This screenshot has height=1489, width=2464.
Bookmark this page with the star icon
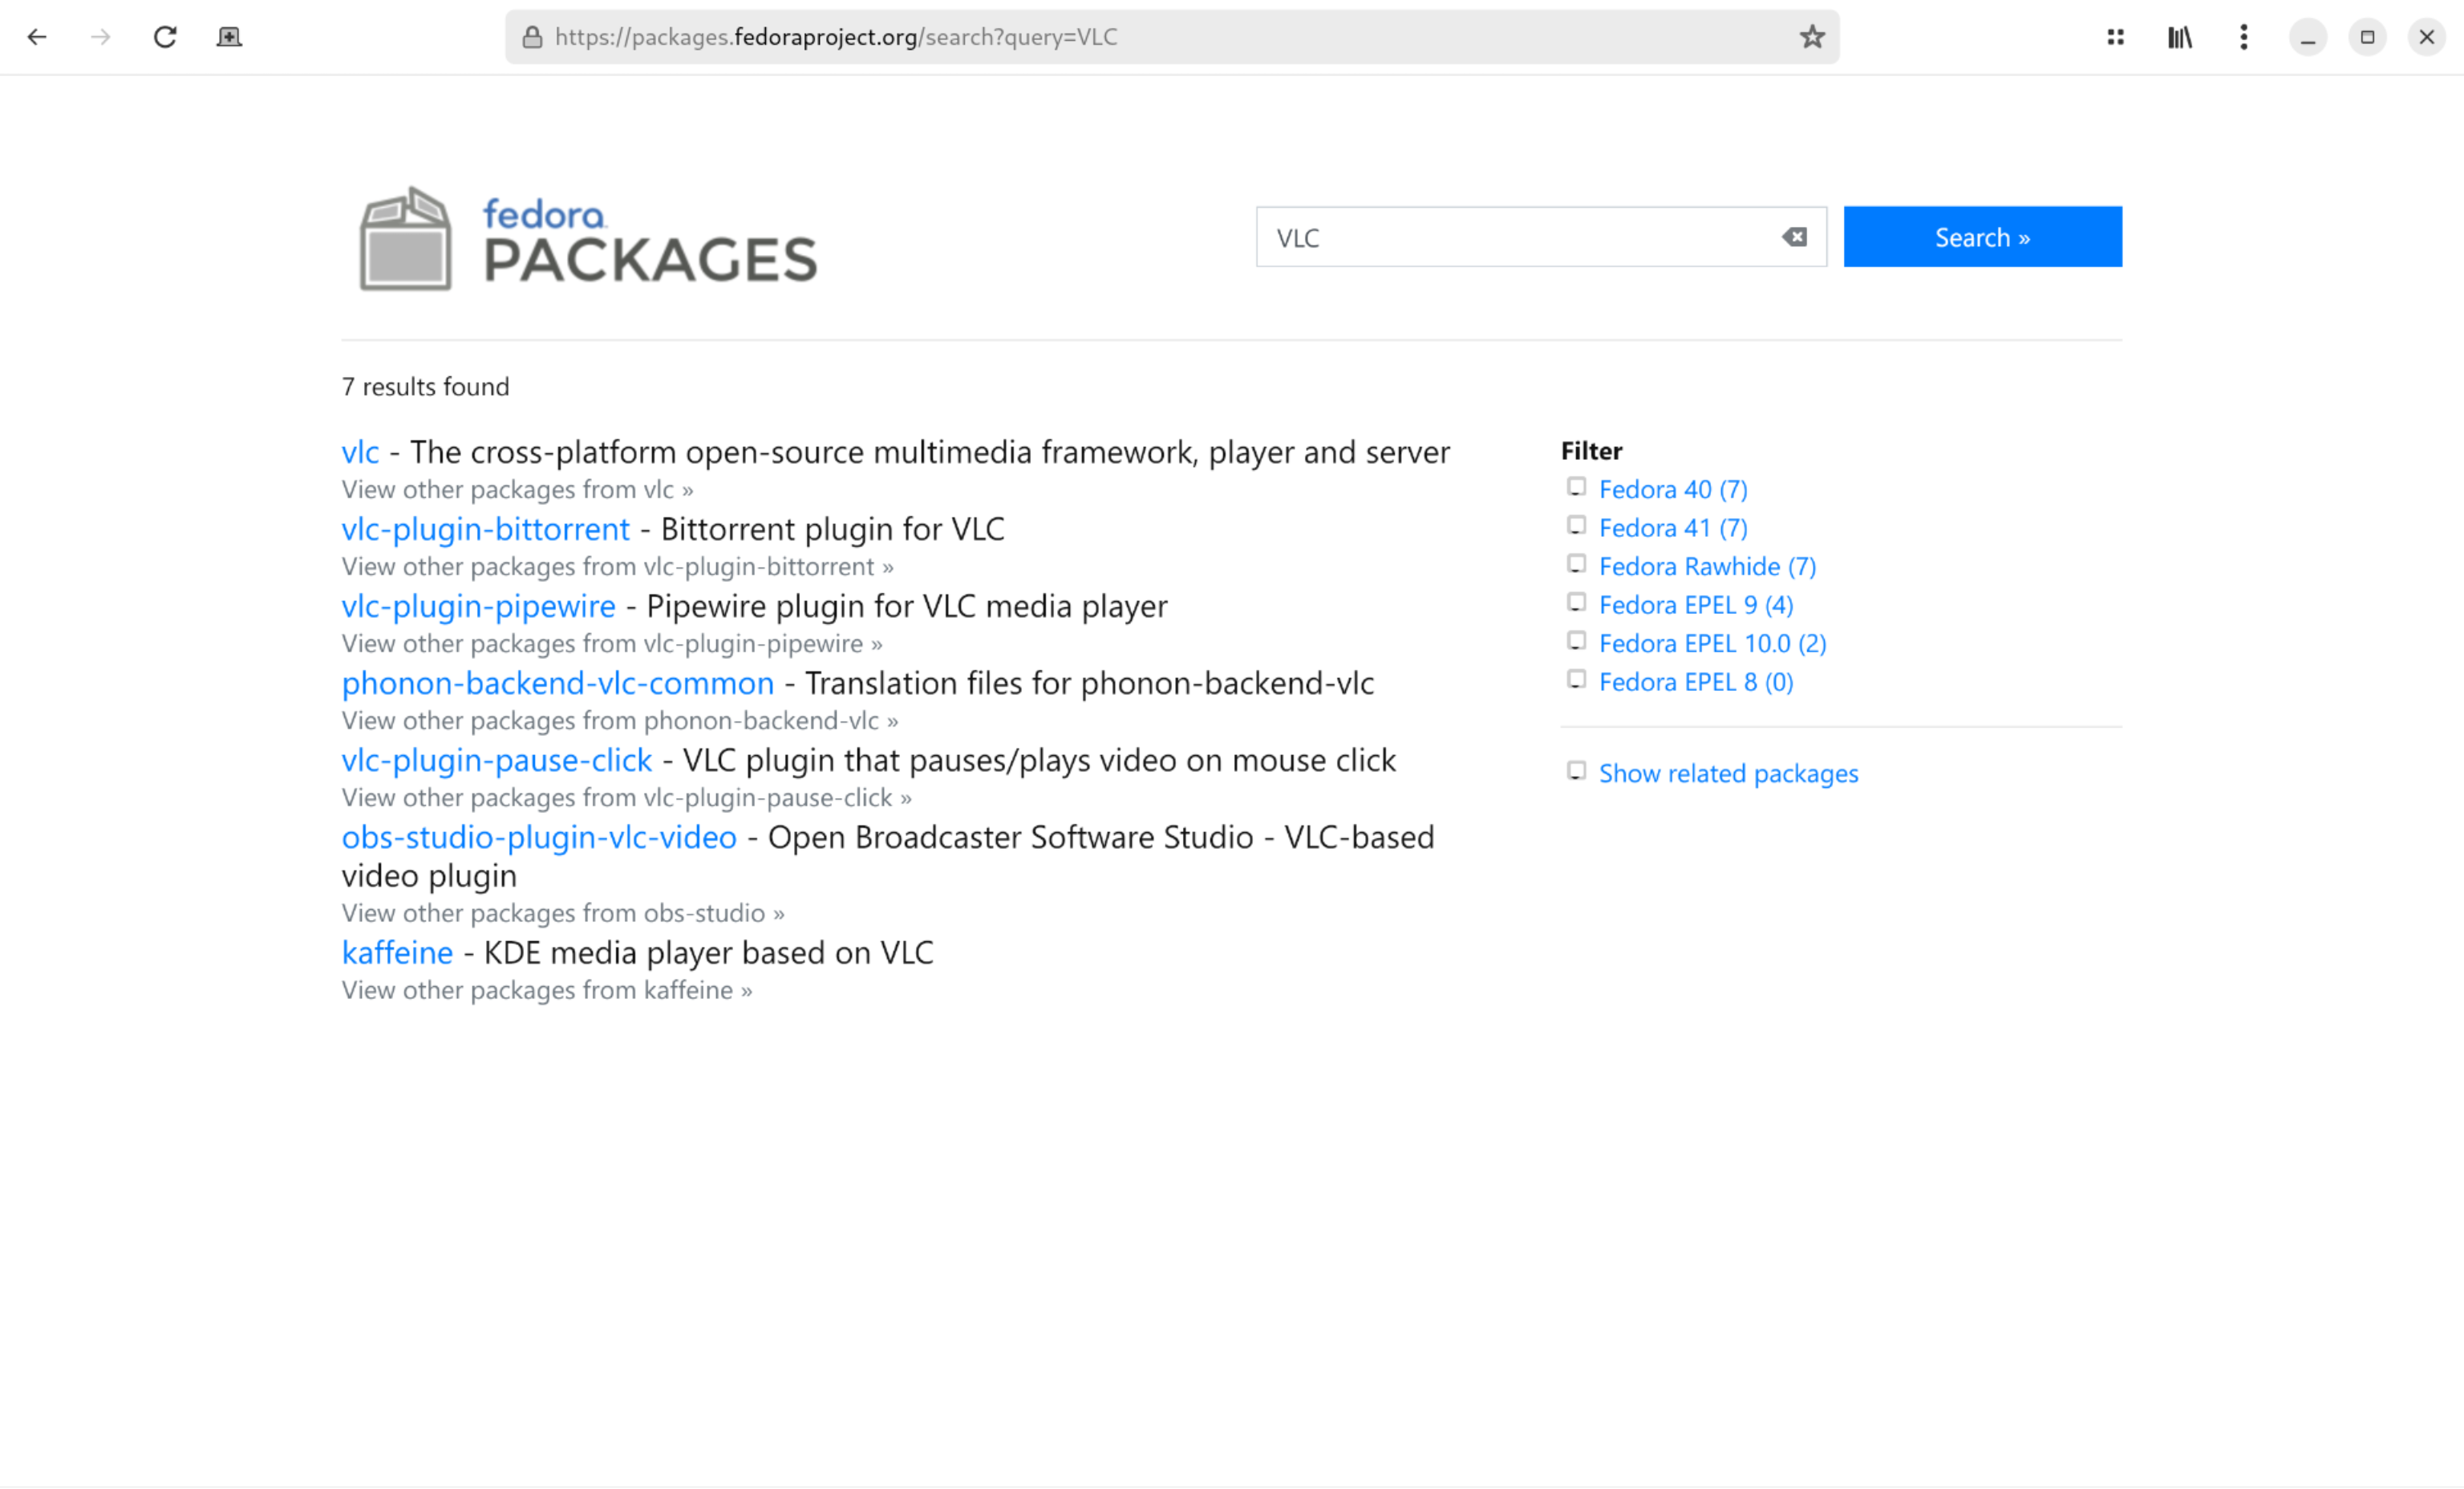[x=1810, y=37]
